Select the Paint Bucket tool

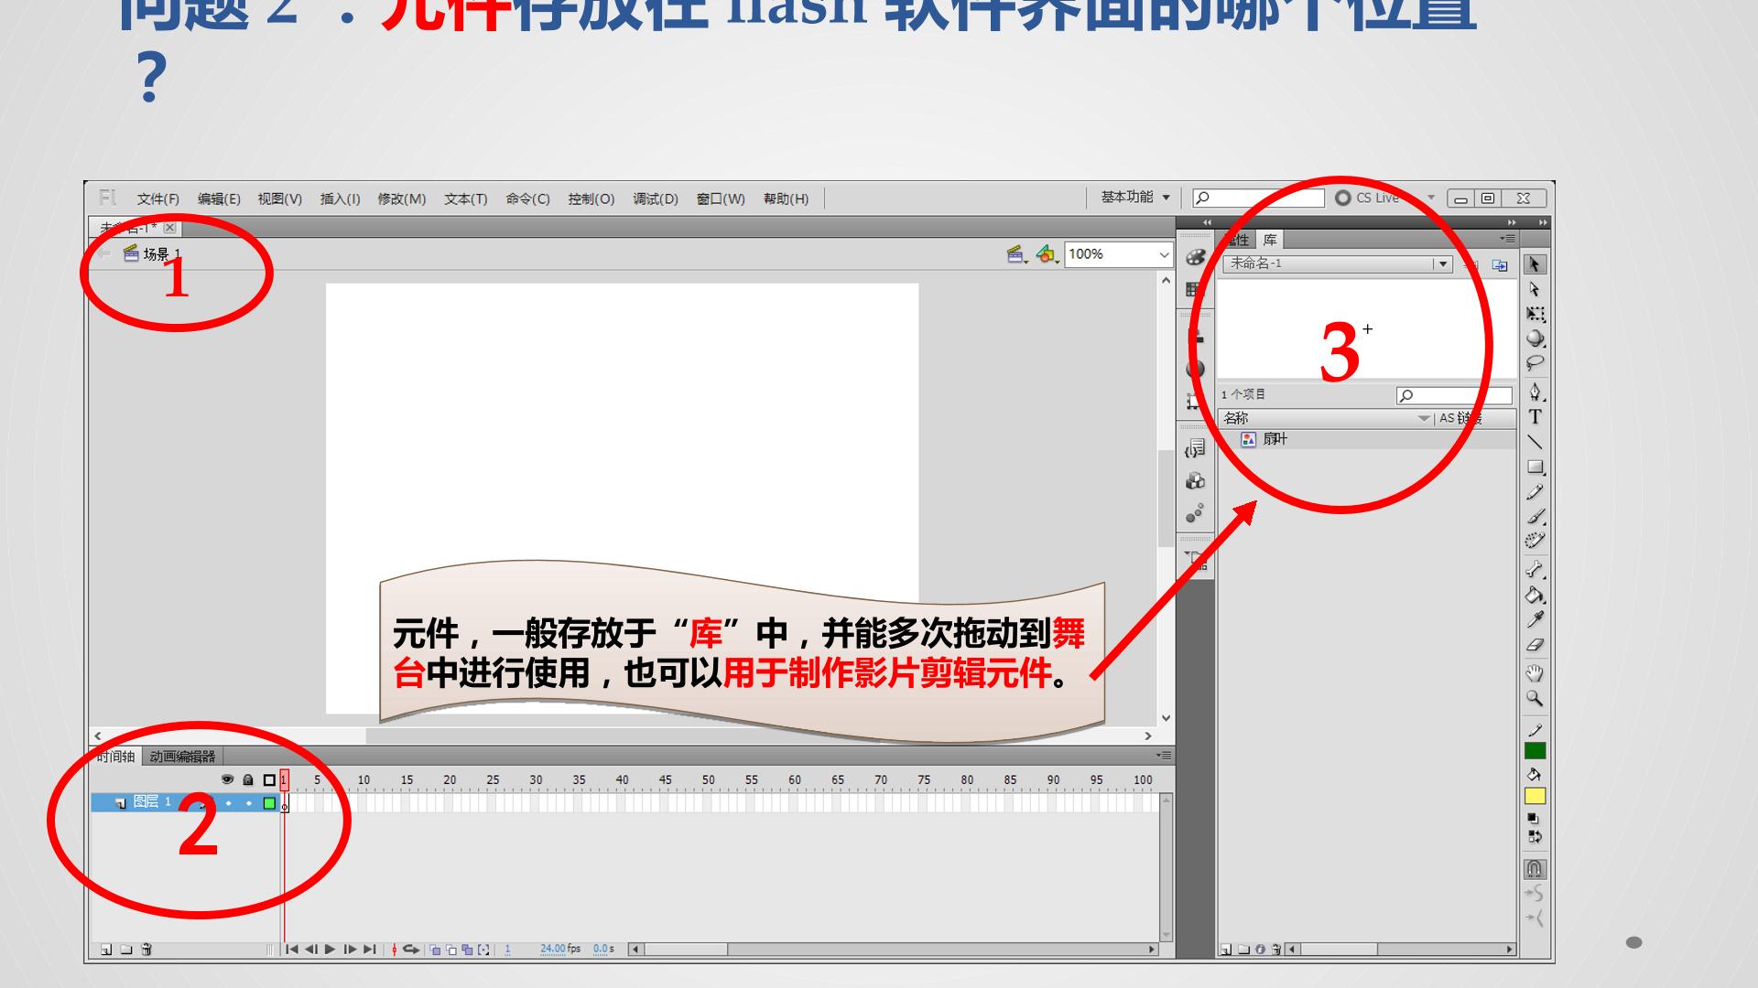point(1535,596)
